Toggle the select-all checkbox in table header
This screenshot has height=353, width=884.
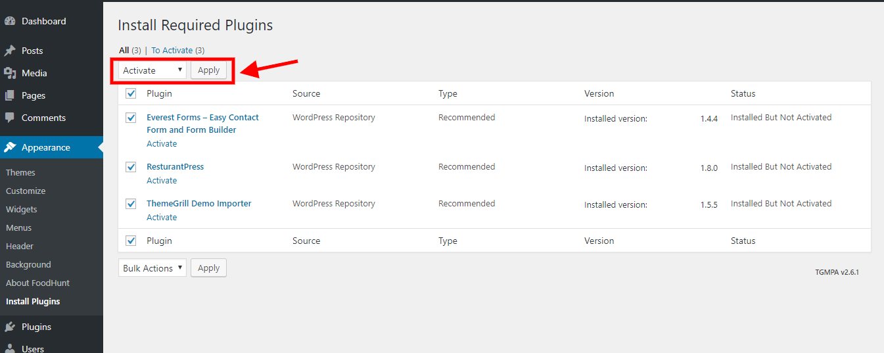pyautogui.click(x=131, y=93)
